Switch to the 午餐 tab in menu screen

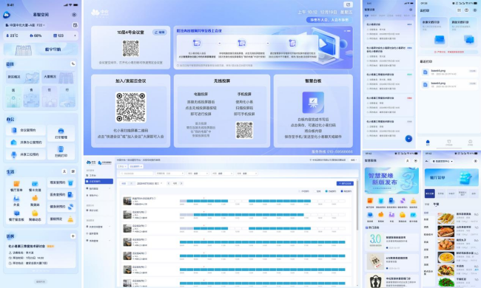click(x=436, y=204)
